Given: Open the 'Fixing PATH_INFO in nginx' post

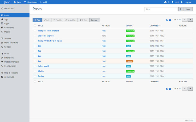Looking at the screenshot, I should [x=50, y=41].
